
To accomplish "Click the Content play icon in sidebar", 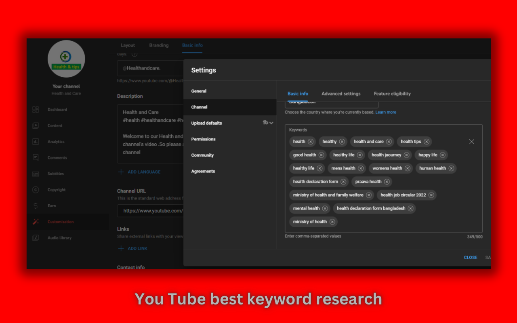I will click(36, 126).
